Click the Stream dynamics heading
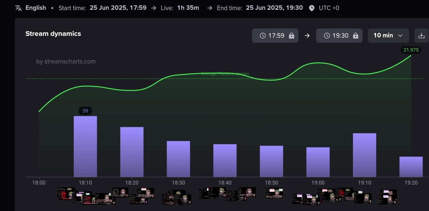429x211 pixels. [53, 34]
